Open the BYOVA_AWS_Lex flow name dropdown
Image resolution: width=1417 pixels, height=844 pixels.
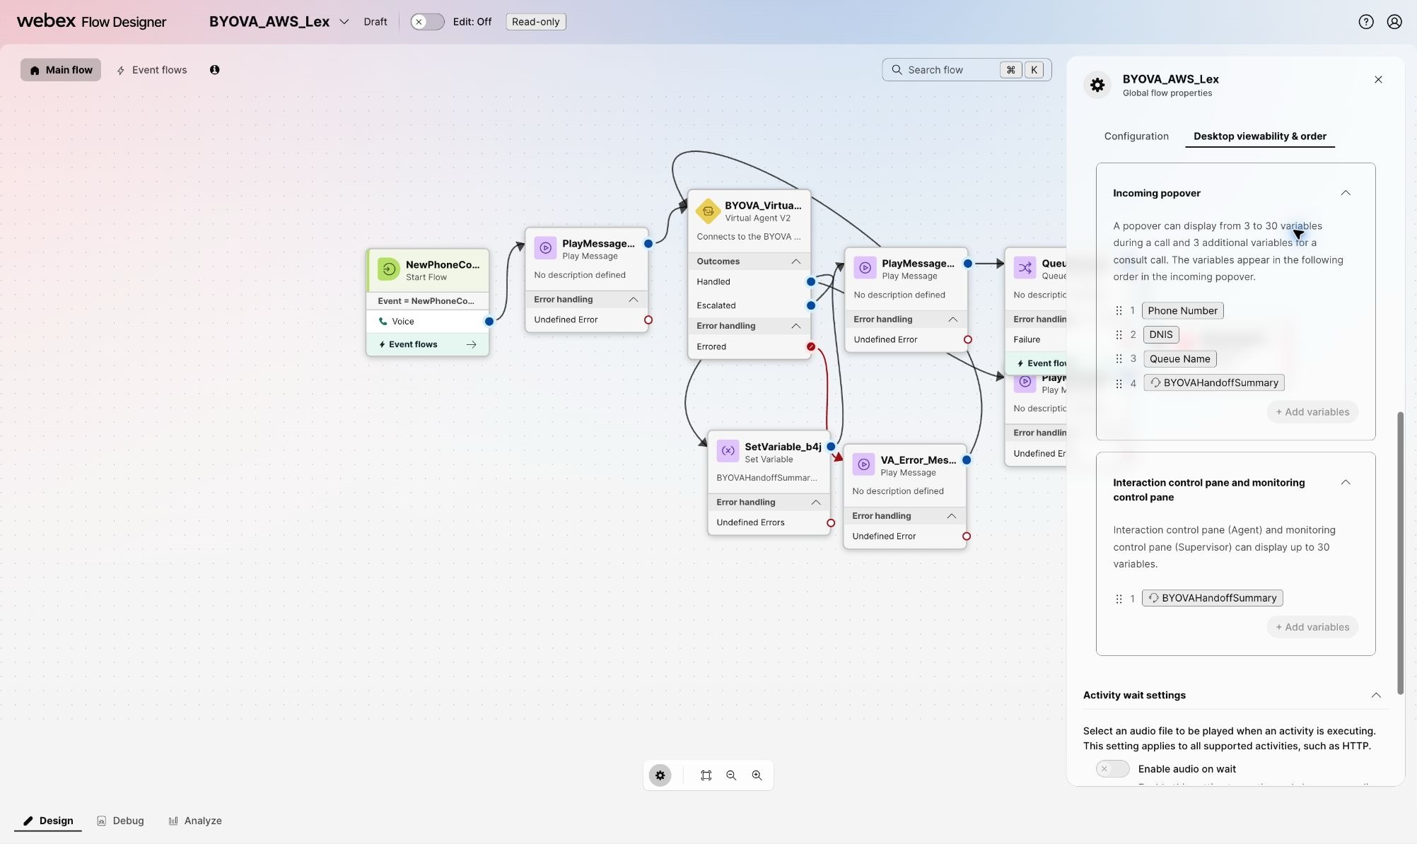(344, 22)
